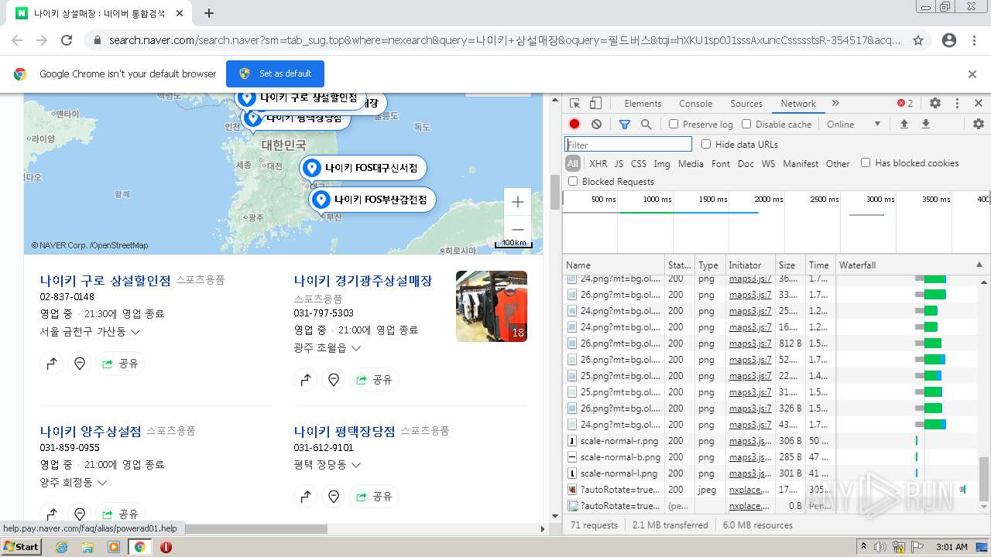Toggle the device toolbar icon

tap(595, 103)
